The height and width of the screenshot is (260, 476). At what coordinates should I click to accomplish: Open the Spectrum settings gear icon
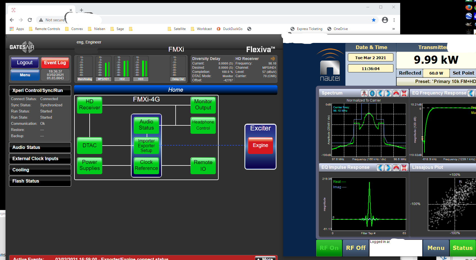click(x=372, y=93)
